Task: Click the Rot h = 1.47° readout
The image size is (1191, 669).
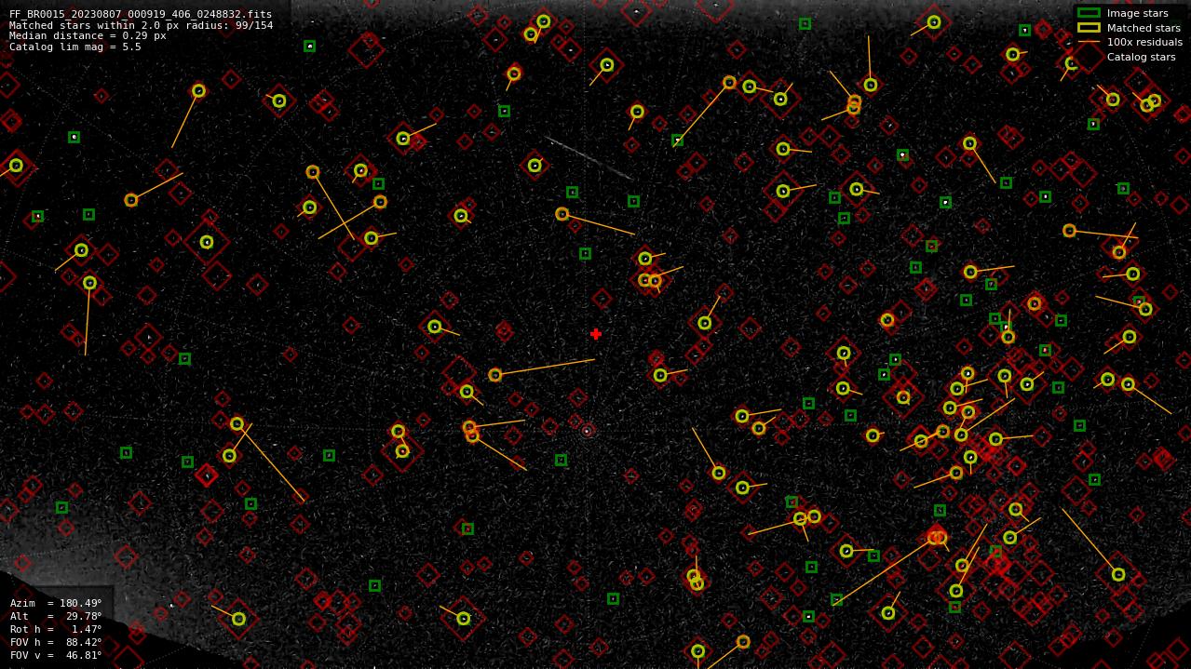Action: pos(56,629)
